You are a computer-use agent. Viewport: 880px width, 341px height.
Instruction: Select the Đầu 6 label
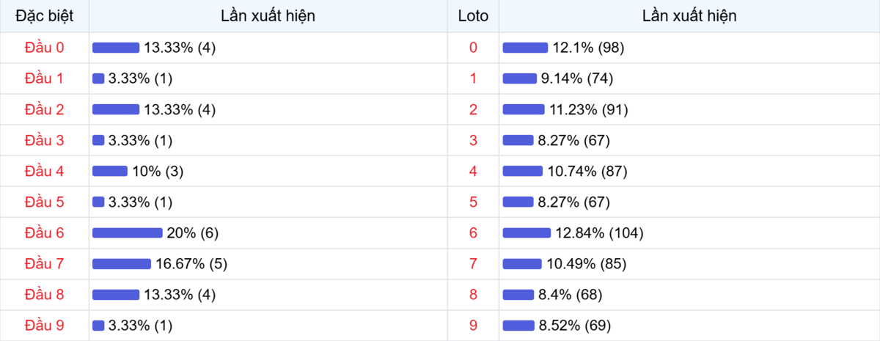click(x=44, y=233)
